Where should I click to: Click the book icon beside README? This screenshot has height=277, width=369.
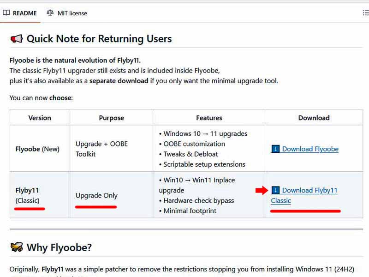(6, 13)
